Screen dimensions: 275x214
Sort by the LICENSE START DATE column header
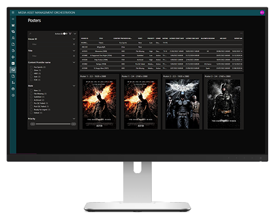click(x=177, y=38)
